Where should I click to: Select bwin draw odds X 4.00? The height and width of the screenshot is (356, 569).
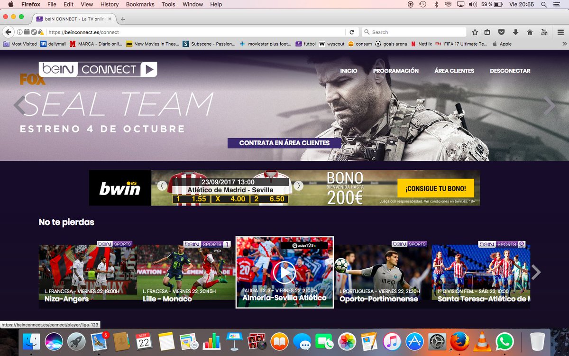click(x=230, y=199)
